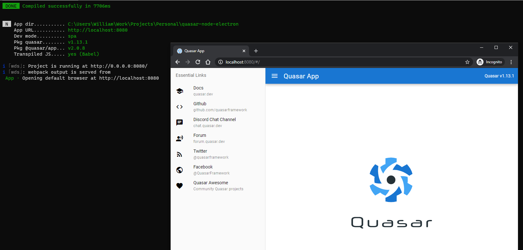
Task: Open the Docs link
Action: click(218, 91)
